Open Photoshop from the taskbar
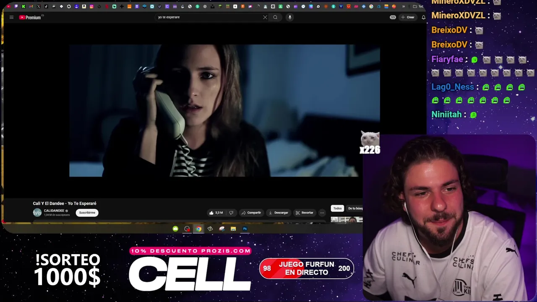Viewport: 537px width, 302px height. (245, 229)
